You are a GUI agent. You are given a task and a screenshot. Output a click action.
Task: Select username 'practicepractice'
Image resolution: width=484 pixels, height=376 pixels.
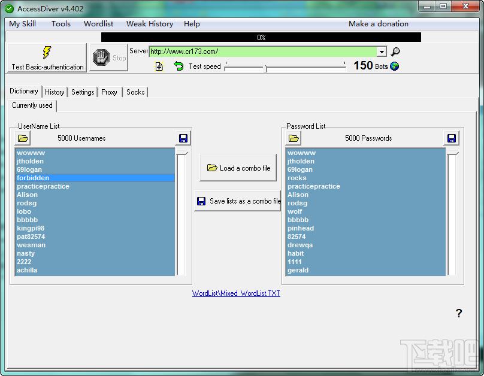point(95,186)
